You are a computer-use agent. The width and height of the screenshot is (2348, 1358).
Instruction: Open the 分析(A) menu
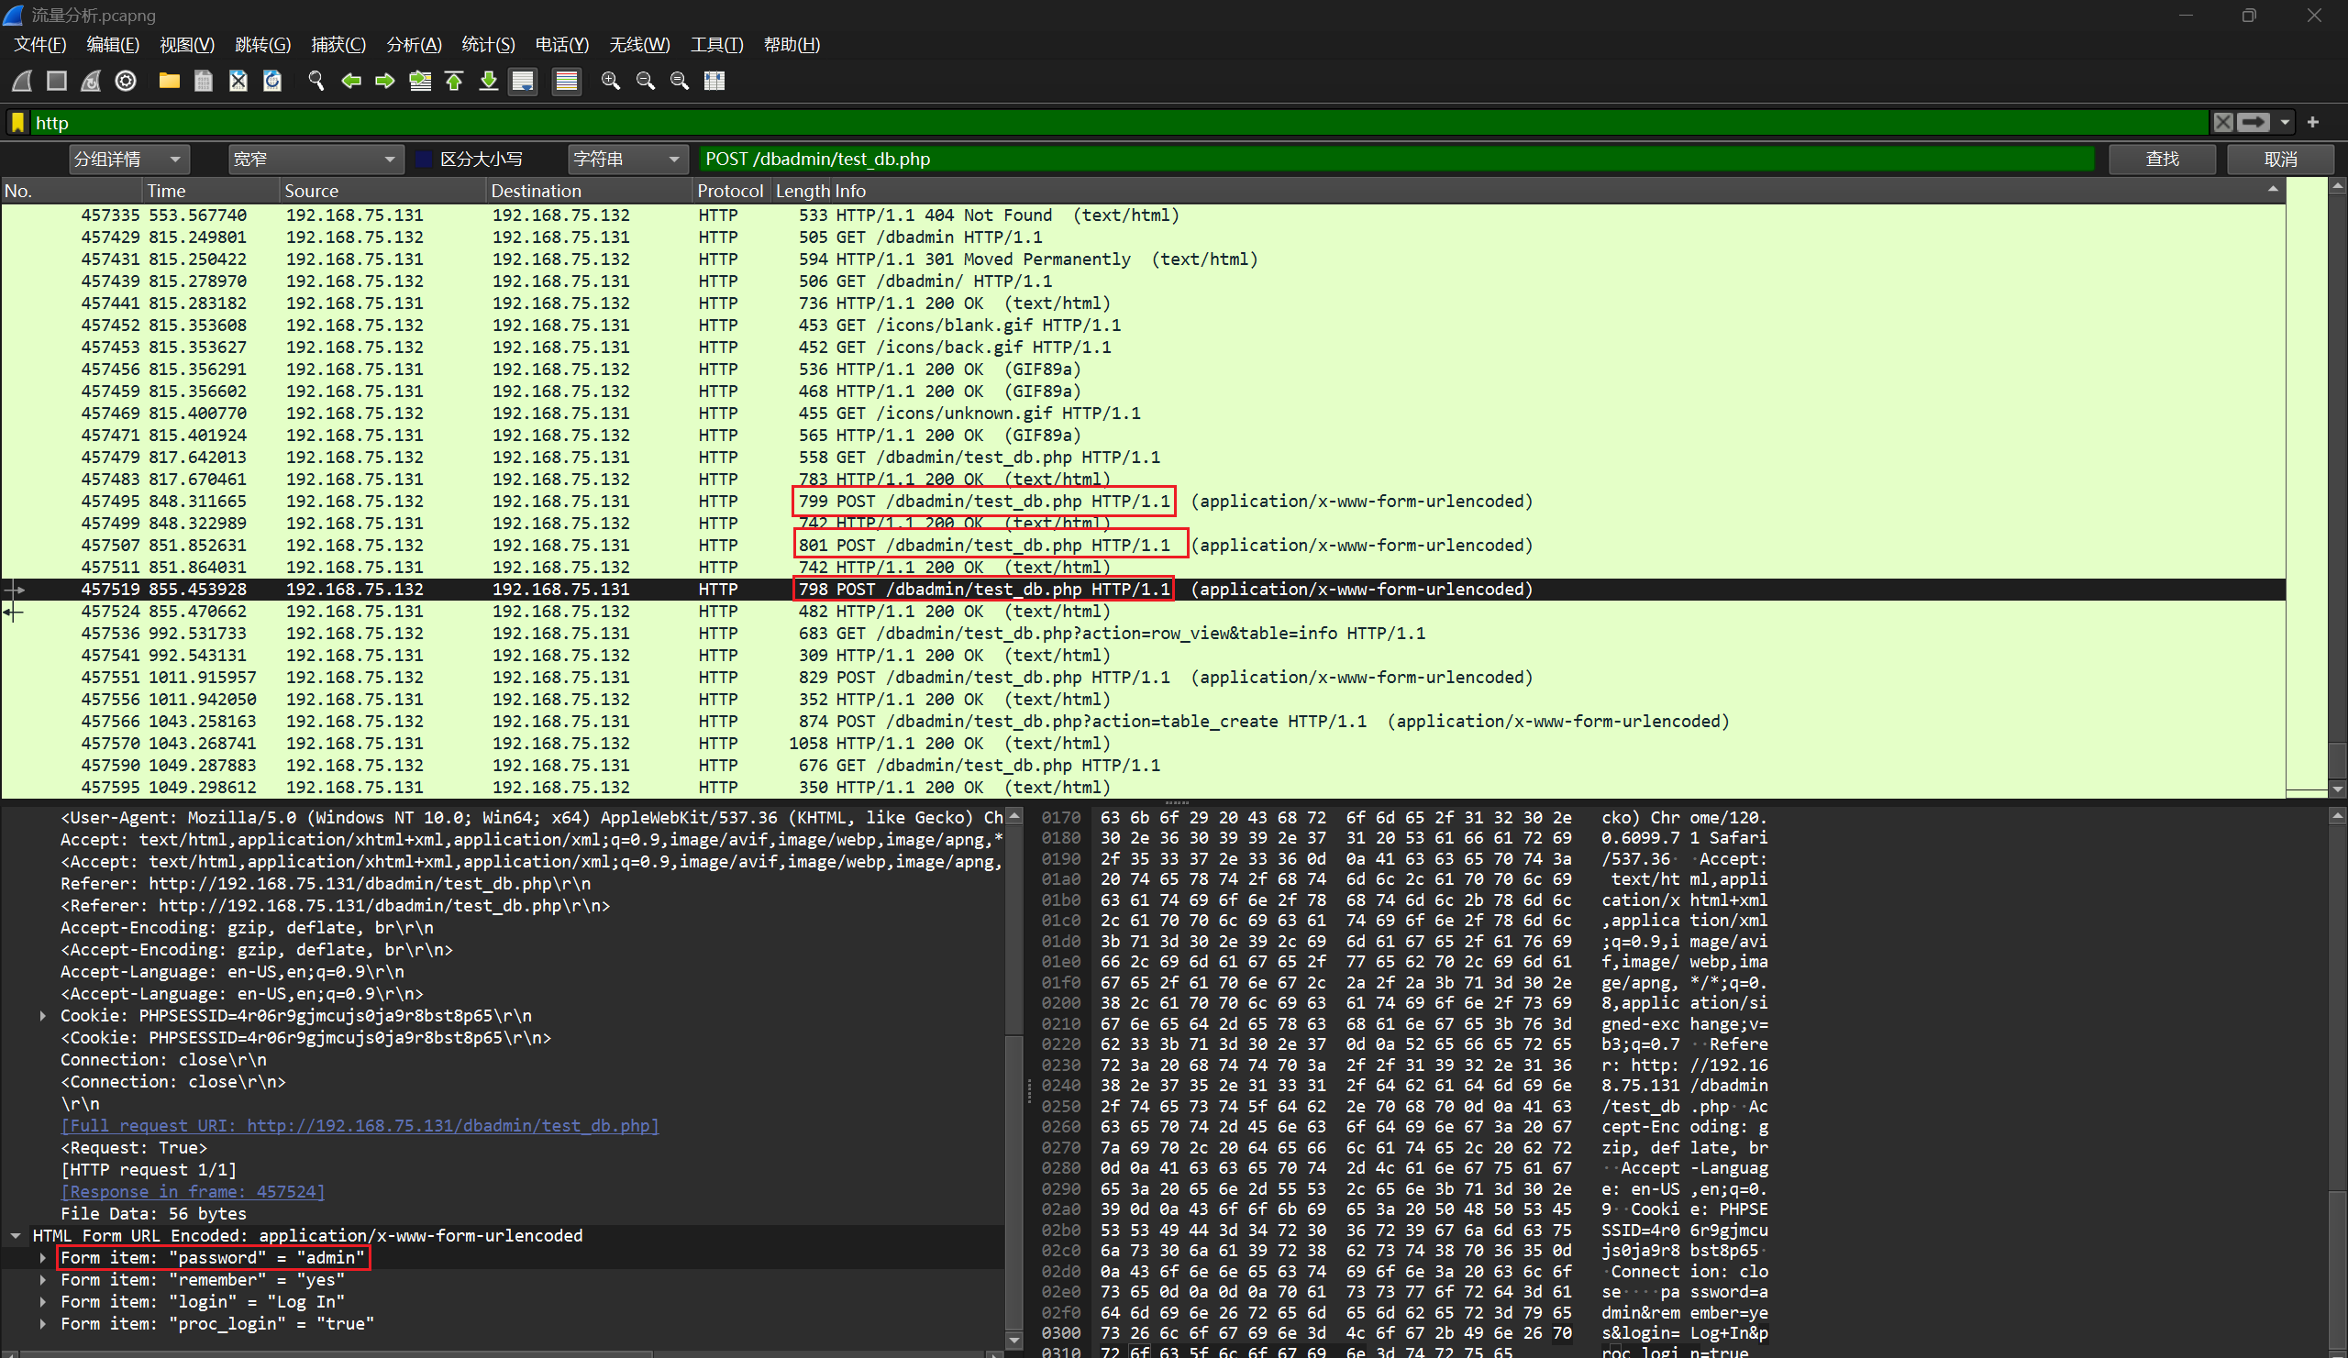coord(414,45)
